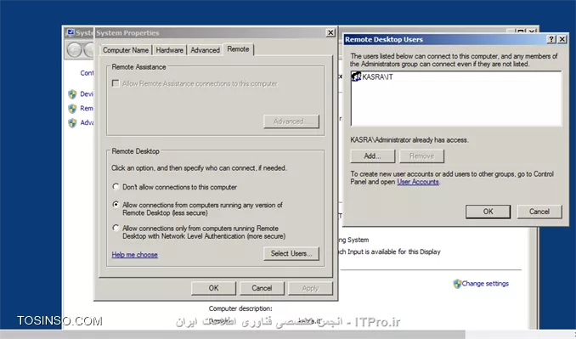Click the shield icon next to Adva… link
The height and width of the screenshot is (339, 576).
(x=72, y=122)
